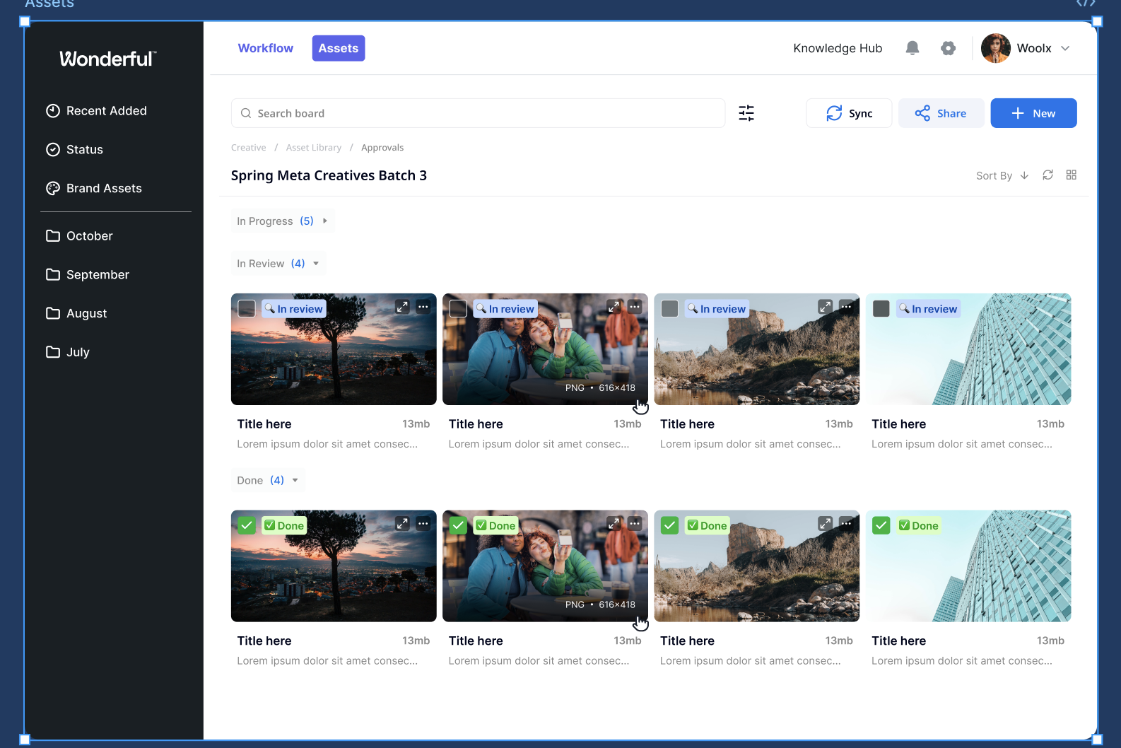Uncheck the Done building card checkbox
Image resolution: width=1121 pixels, height=748 pixels.
(x=881, y=525)
